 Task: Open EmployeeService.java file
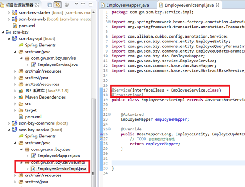[x=57, y=65]
